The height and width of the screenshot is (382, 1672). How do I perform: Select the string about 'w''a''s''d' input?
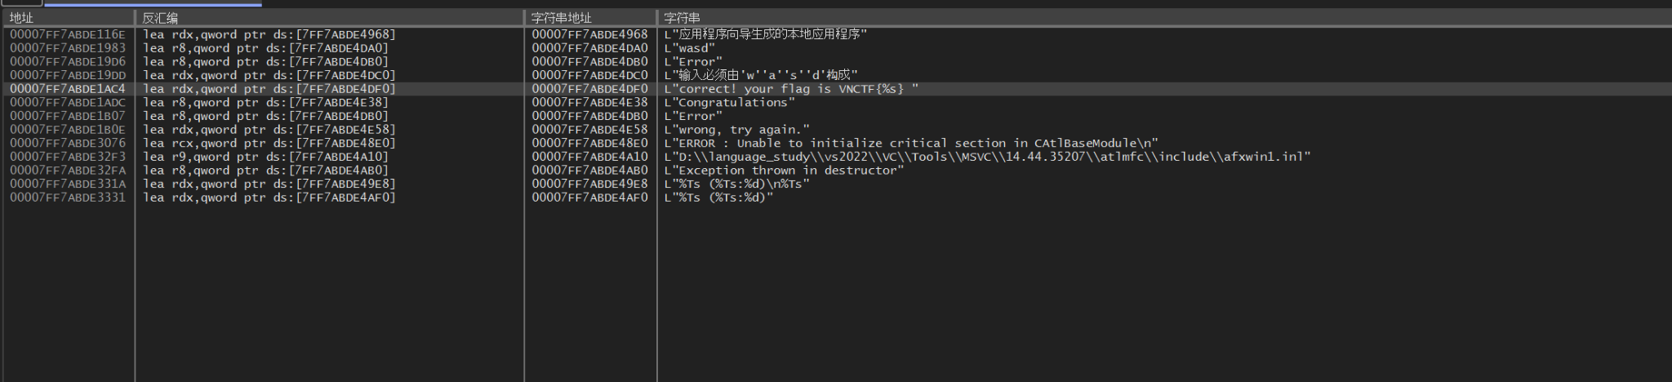tap(761, 75)
